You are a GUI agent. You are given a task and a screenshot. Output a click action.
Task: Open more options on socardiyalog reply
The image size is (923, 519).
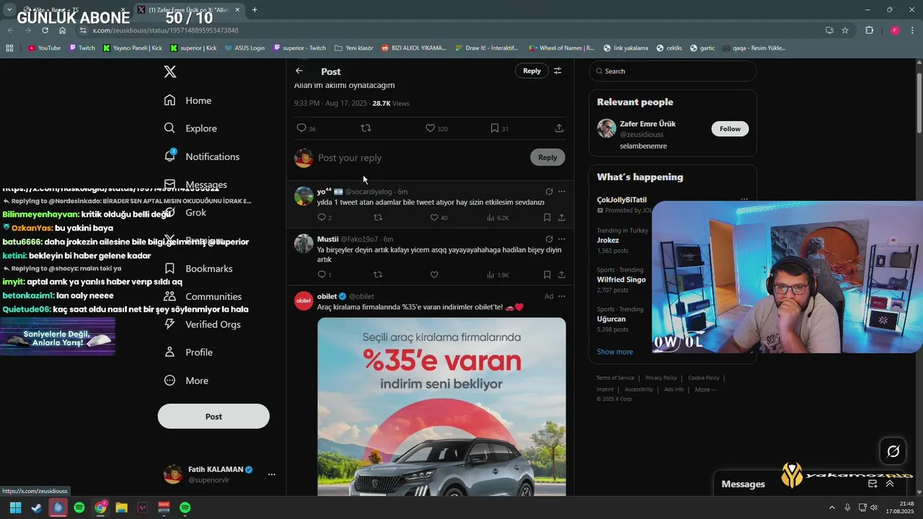tap(562, 192)
